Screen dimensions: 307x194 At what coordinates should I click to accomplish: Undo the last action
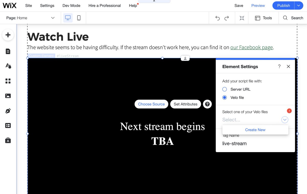tap(217, 18)
